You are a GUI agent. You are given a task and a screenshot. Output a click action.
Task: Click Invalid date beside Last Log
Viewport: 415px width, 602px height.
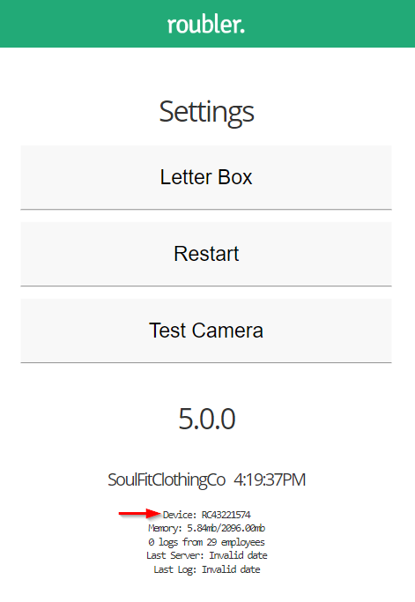click(x=231, y=569)
